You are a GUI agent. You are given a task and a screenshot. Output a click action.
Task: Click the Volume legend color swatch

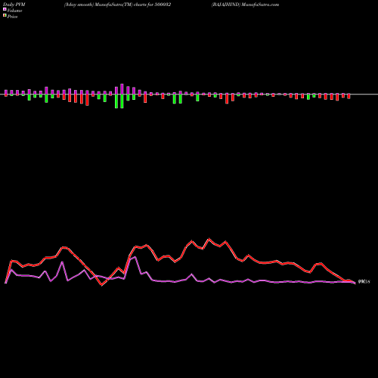point(5,9)
